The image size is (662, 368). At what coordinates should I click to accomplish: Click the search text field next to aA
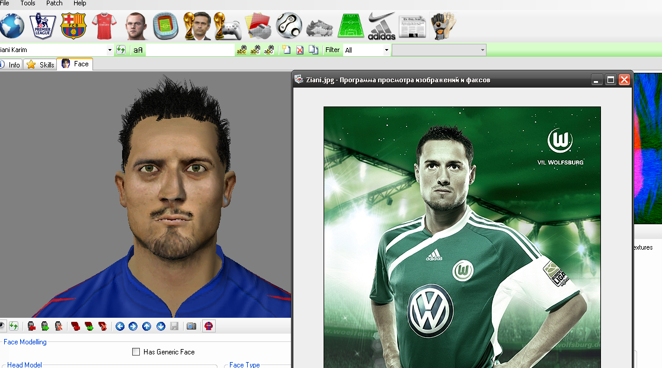190,50
